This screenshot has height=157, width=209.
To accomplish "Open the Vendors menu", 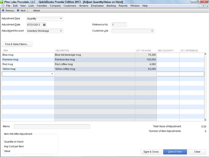I will (x=83, y=6).
